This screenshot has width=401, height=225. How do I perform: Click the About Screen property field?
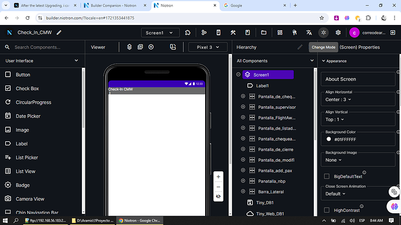point(358,79)
